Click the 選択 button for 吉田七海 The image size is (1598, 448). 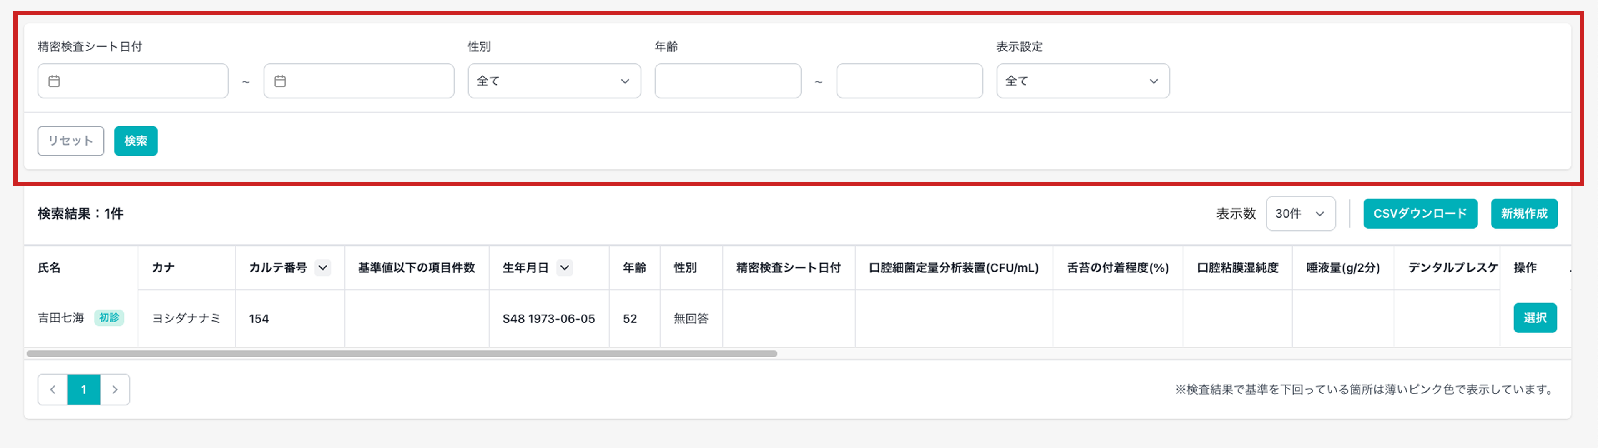(x=1535, y=318)
